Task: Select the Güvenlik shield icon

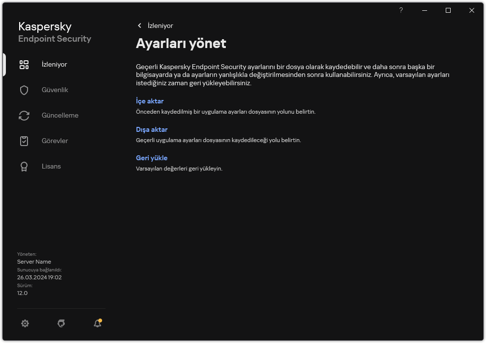Action: click(x=24, y=90)
